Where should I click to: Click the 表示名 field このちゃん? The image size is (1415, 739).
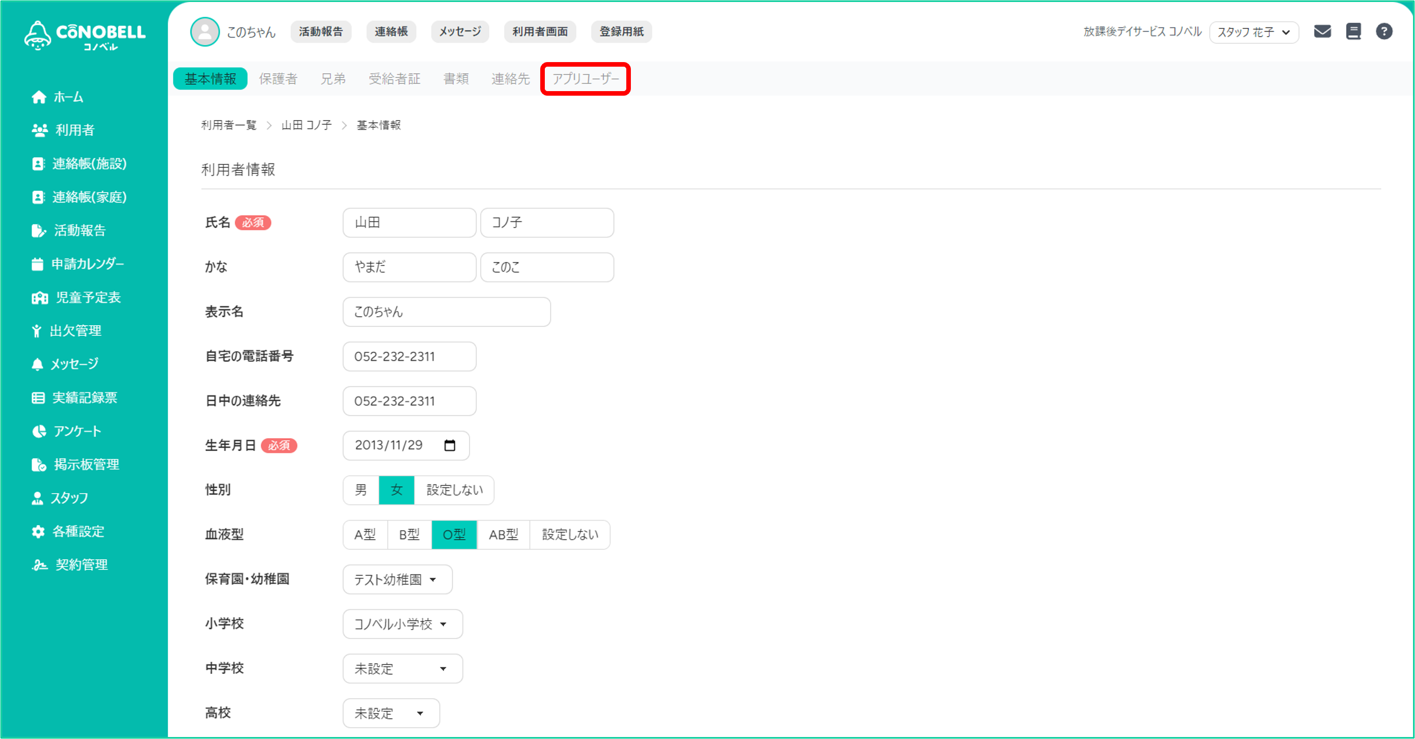(447, 312)
